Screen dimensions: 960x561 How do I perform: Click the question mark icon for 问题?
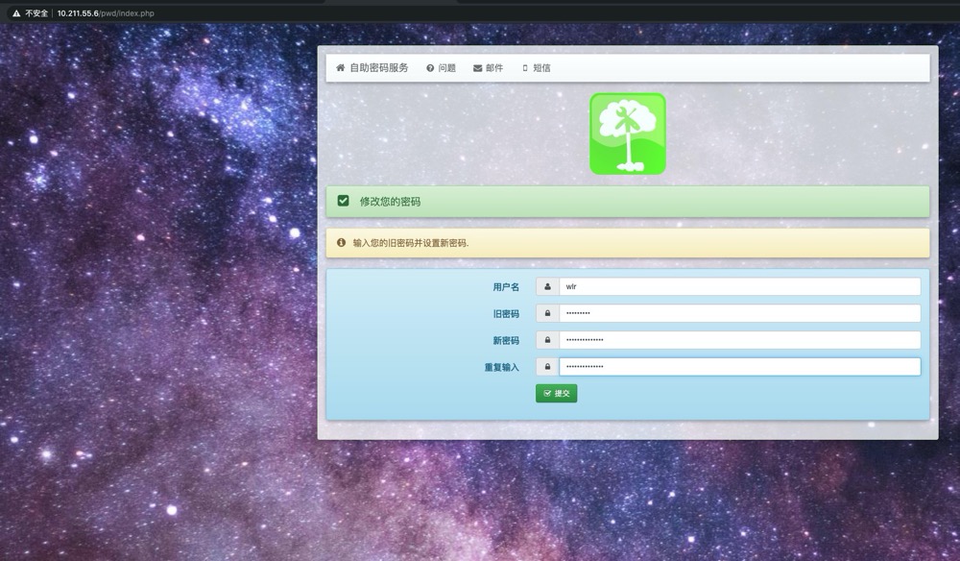pos(430,68)
